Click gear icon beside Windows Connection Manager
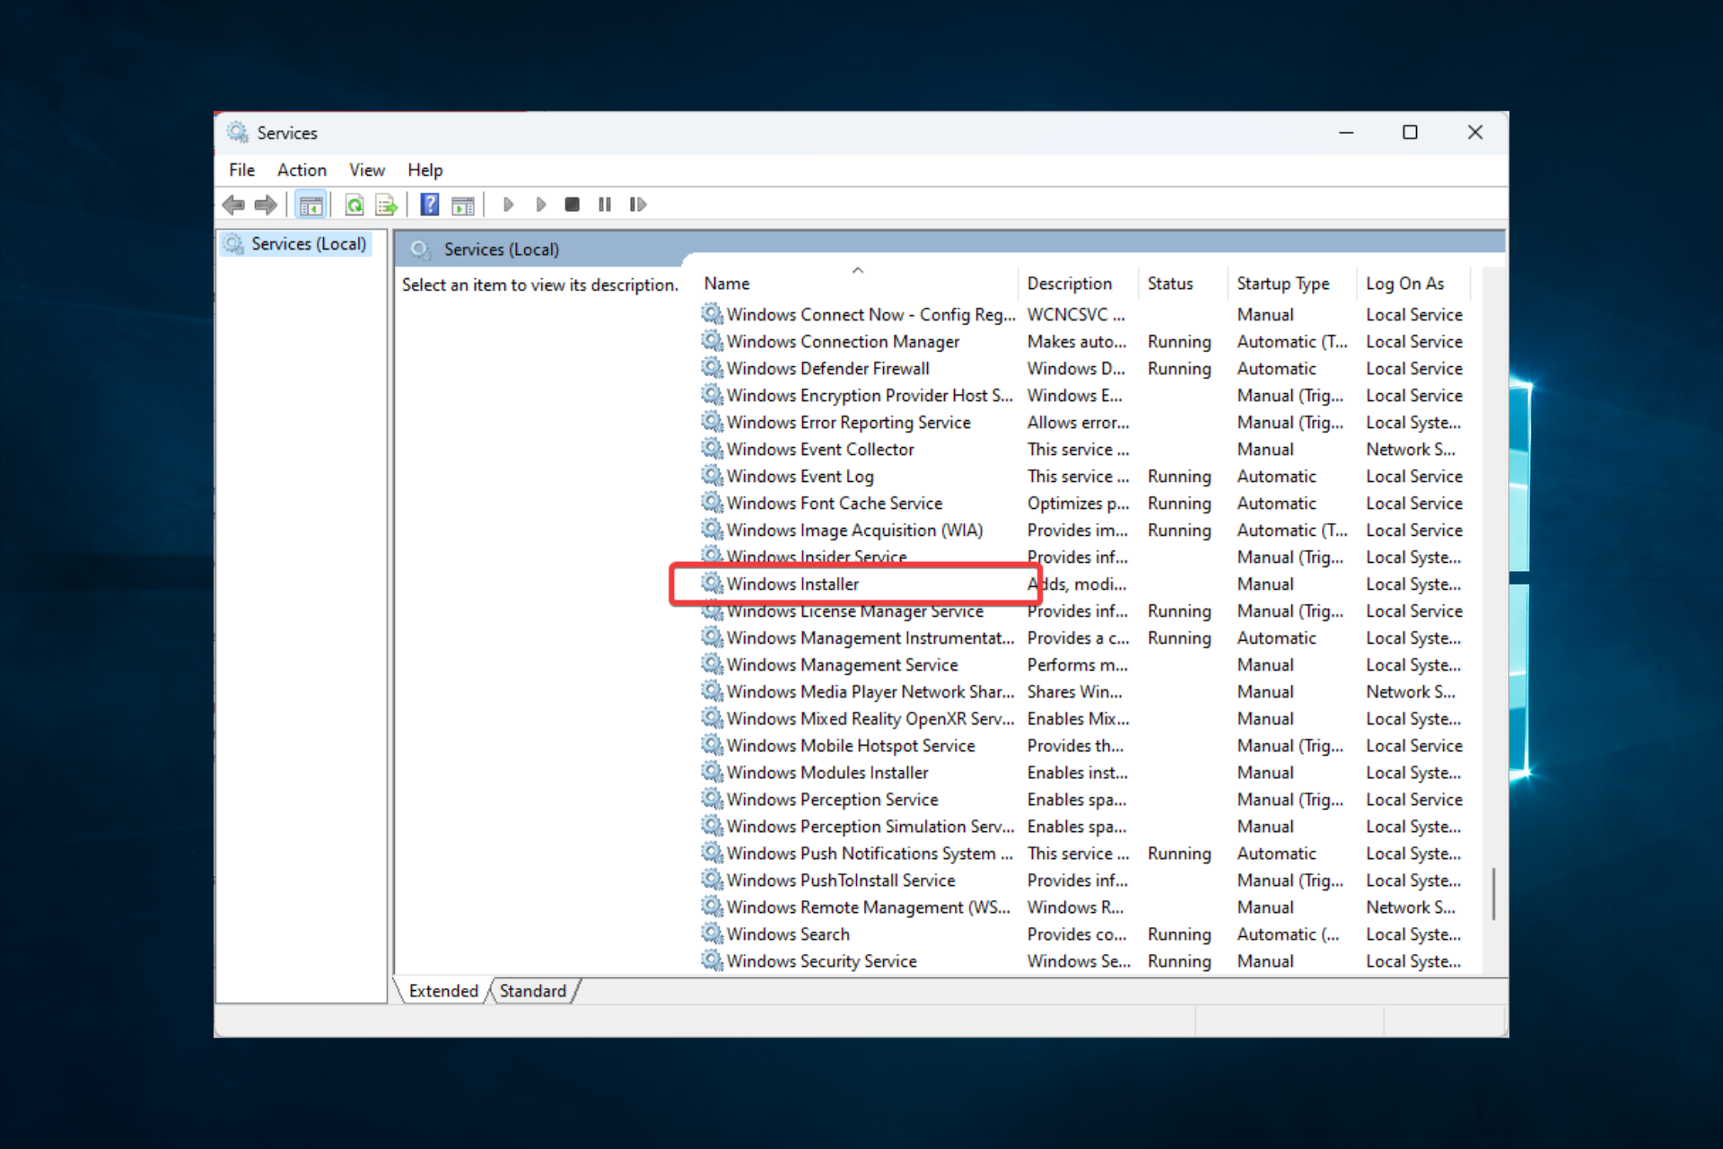Viewport: 1723px width, 1149px height. [x=713, y=341]
